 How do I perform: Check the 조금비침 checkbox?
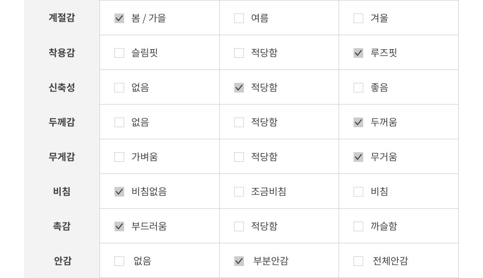click(239, 192)
